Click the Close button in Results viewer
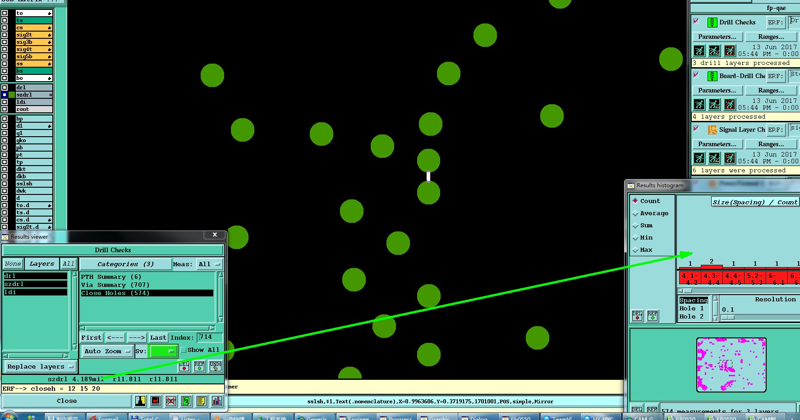The width and height of the screenshot is (800, 420). click(x=67, y=401)
